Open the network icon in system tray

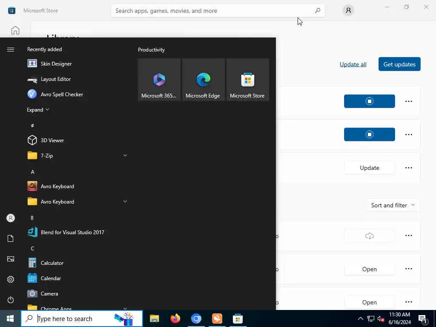click(x=371, y=318)
